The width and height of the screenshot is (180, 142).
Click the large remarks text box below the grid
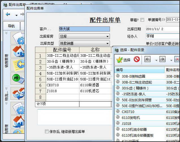75,117
